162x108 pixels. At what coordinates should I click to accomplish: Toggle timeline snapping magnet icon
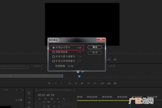point(46,99)
